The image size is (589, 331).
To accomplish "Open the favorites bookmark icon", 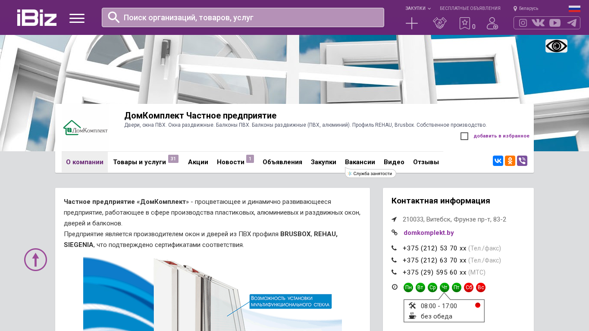I will (x=464, y=23).
